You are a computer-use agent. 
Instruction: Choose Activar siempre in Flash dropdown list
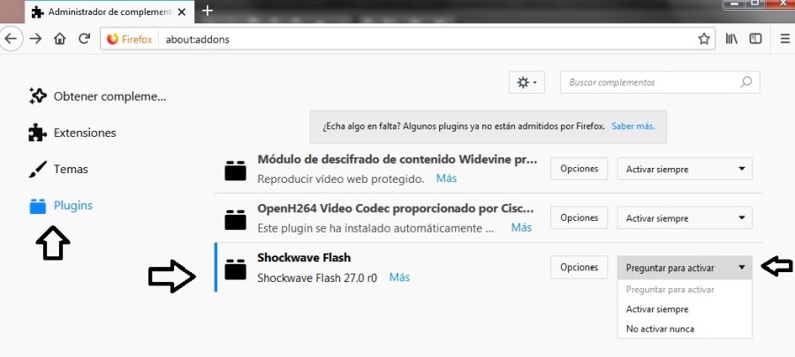[685, 308]
